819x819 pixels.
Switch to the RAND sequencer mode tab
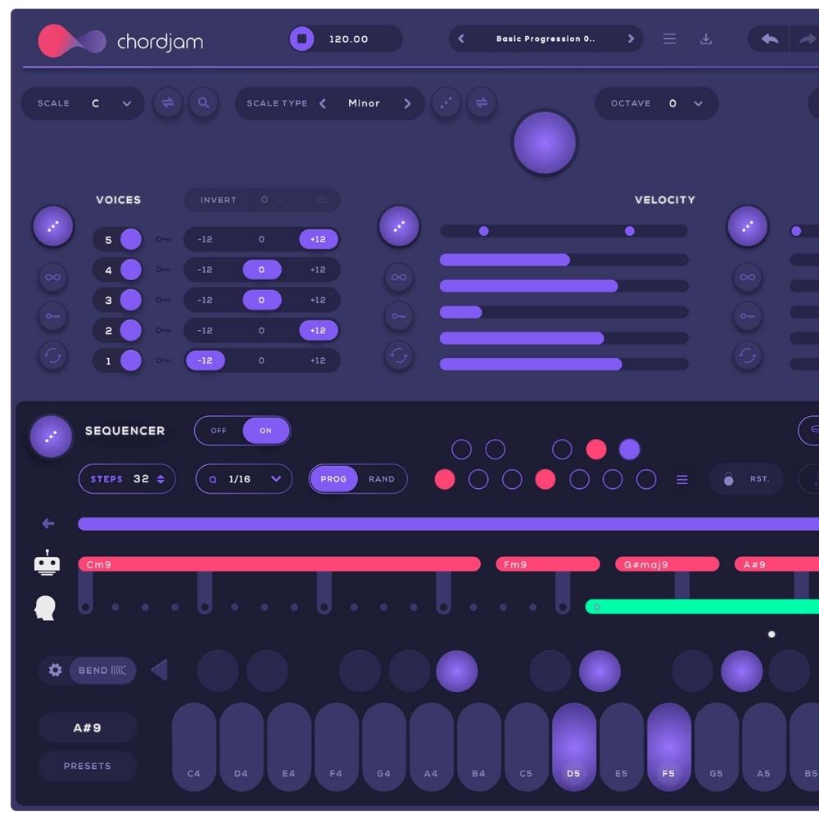382,479
